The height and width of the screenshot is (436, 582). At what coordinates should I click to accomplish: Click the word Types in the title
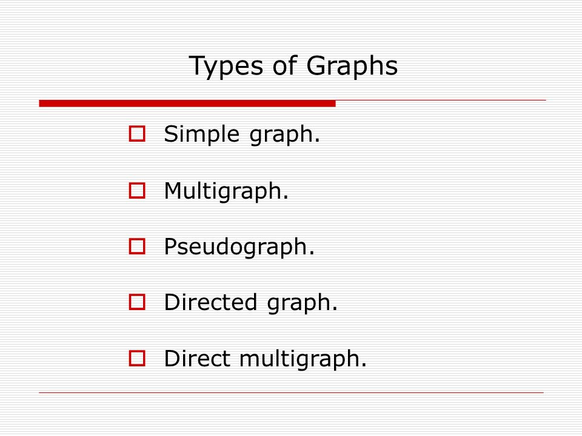226,67
